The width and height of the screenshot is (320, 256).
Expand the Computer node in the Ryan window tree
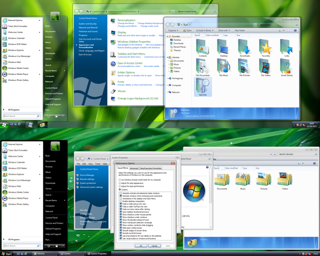point(167,85)
